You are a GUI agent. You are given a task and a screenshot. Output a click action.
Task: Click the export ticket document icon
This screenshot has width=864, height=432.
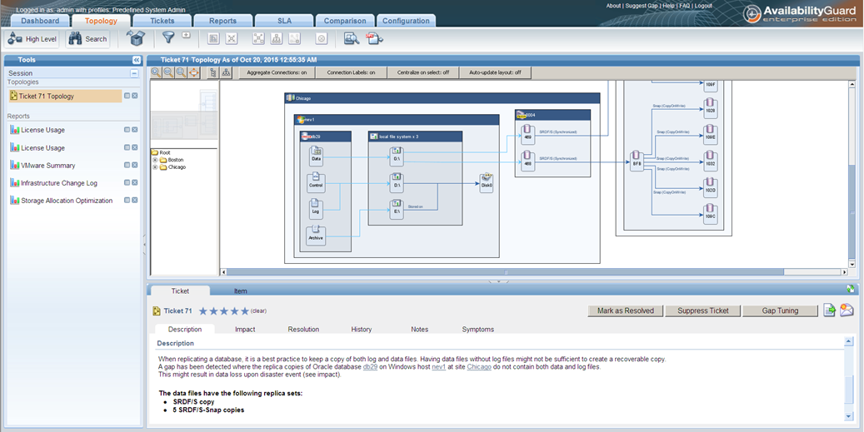coord(829,310)
